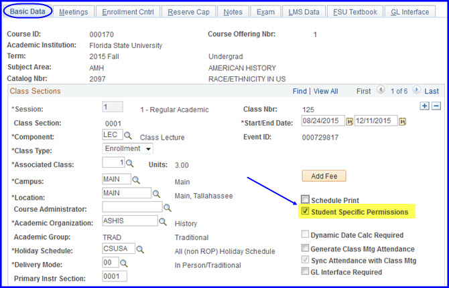
Task: Click the start date field 08/24/2015
Action: pos(323,120)
